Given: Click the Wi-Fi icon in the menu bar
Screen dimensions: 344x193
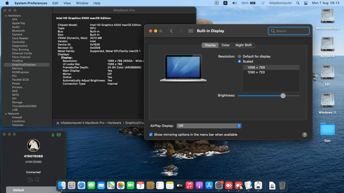Looking at the screenshot, I should click(x=263, y=3).
